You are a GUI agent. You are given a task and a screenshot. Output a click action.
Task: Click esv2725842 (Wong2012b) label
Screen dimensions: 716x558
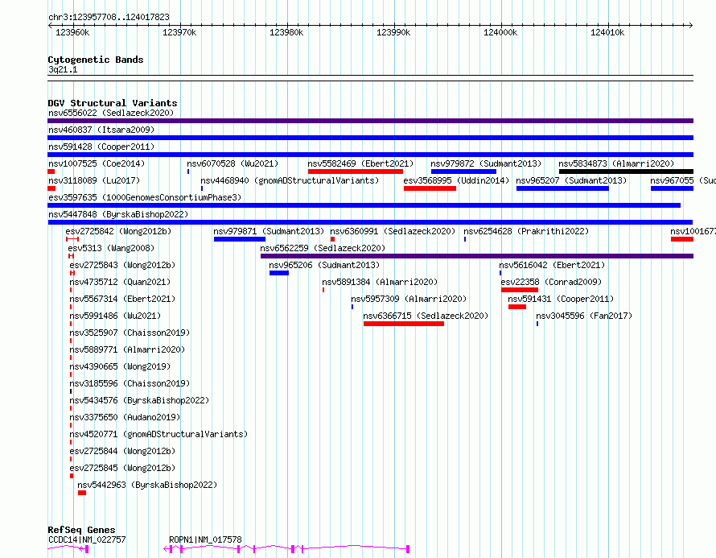(118, 231)
